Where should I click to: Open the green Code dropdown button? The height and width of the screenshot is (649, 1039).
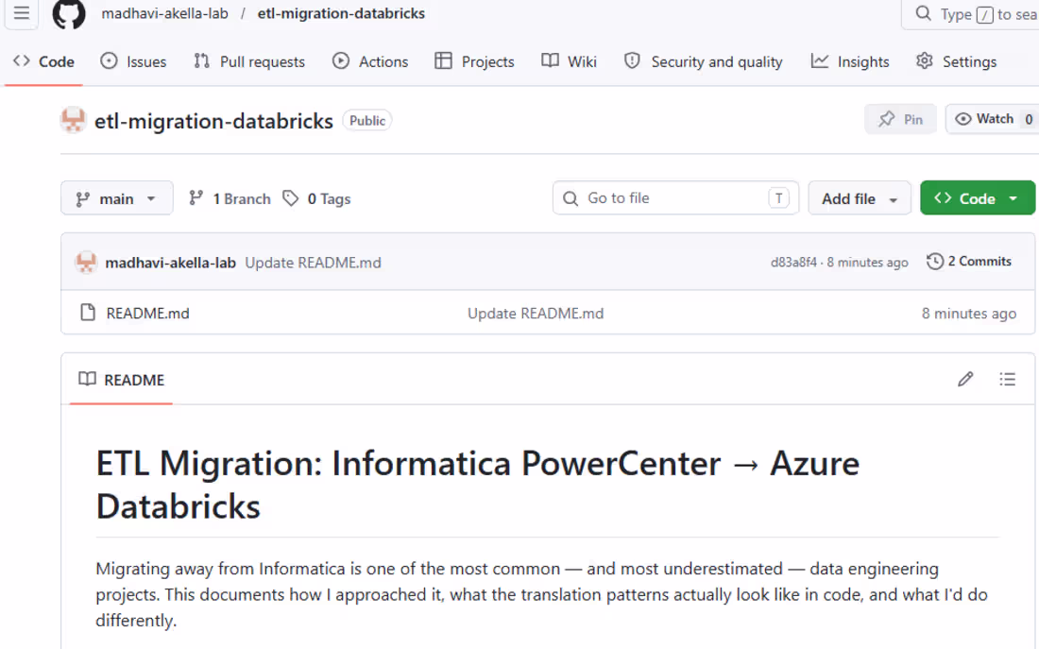tap(977, 197)
